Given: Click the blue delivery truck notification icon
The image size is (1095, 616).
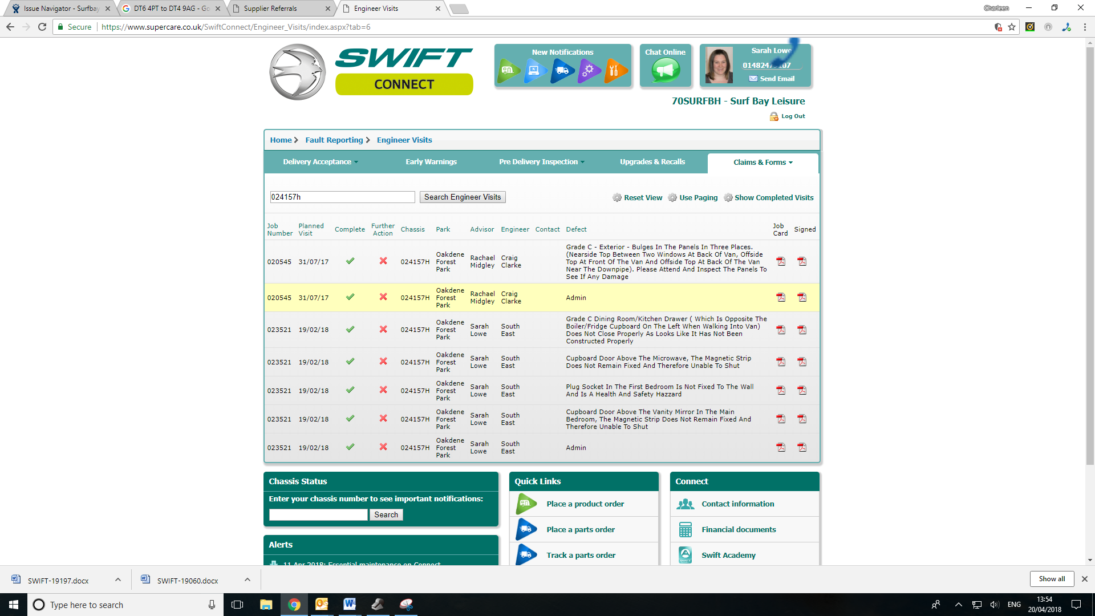Looking at the screenshot, I should coord(562,71).
